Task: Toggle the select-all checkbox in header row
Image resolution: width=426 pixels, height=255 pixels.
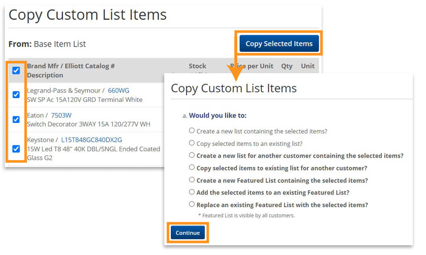Action: point(16,71)
